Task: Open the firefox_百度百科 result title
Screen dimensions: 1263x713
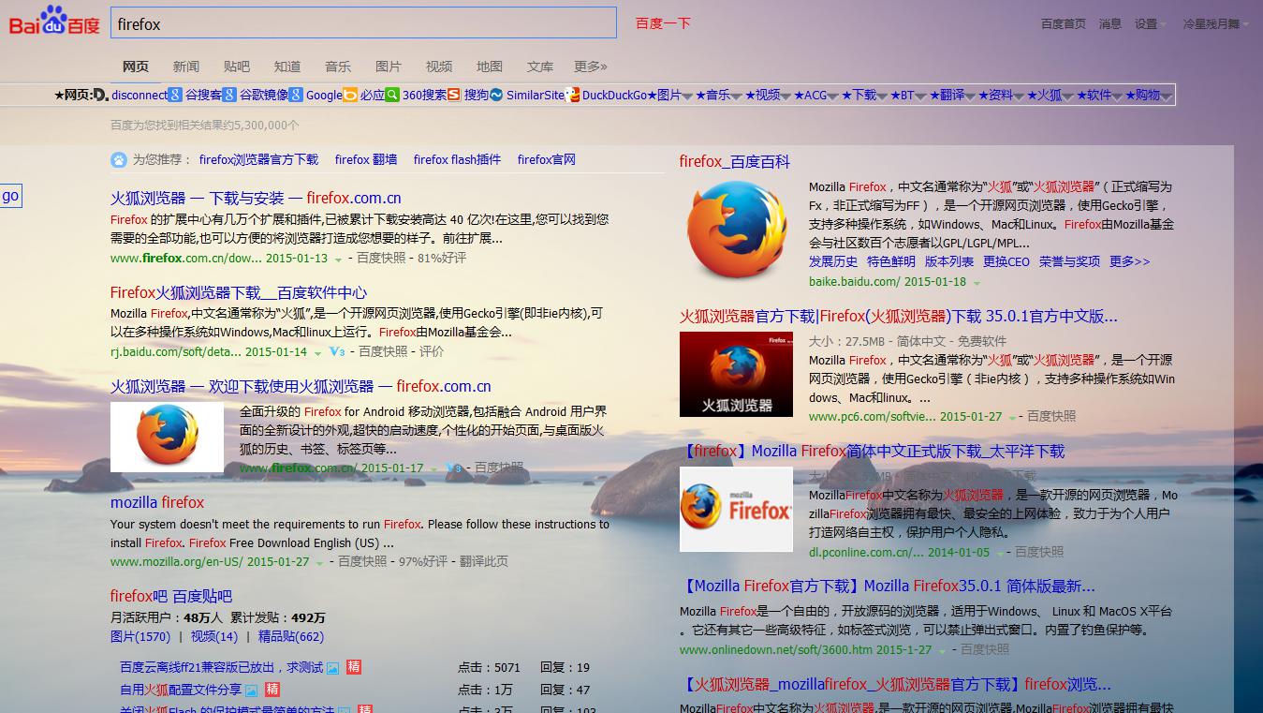Action: click(735, 162)
